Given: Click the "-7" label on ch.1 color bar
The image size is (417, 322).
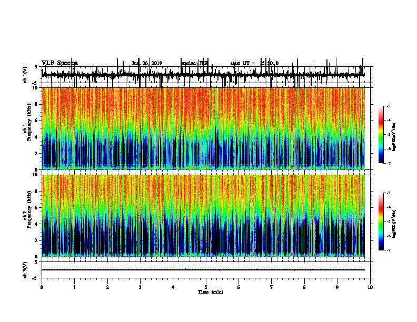Looking at the screenshot, I should tap(388, 163).
